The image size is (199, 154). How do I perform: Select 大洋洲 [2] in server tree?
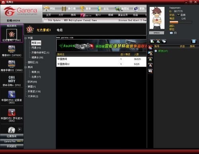coord(33,96)
